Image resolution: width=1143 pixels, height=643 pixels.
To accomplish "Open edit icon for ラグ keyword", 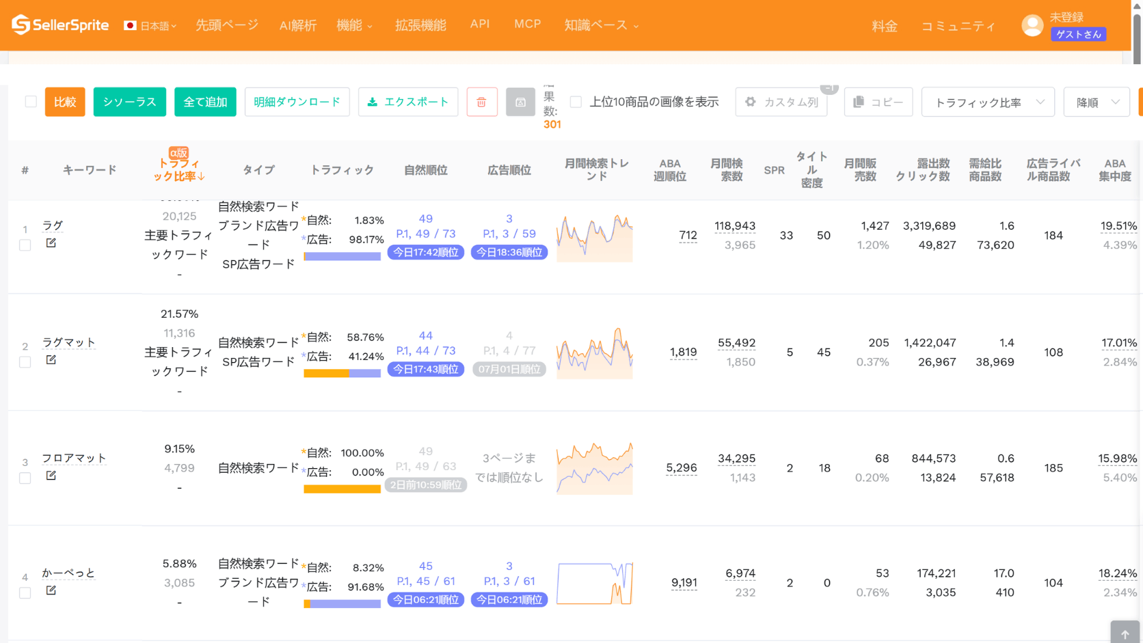I will (51, 243).
